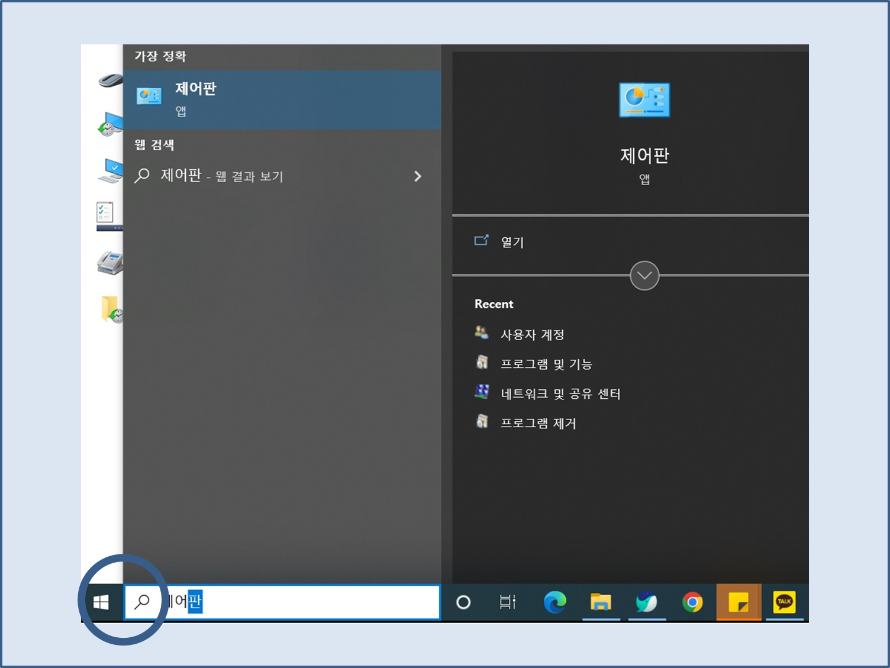Launch Microsoft Edge from the taskbar
The width and height of the screenshot is (890, 668).
554,602
